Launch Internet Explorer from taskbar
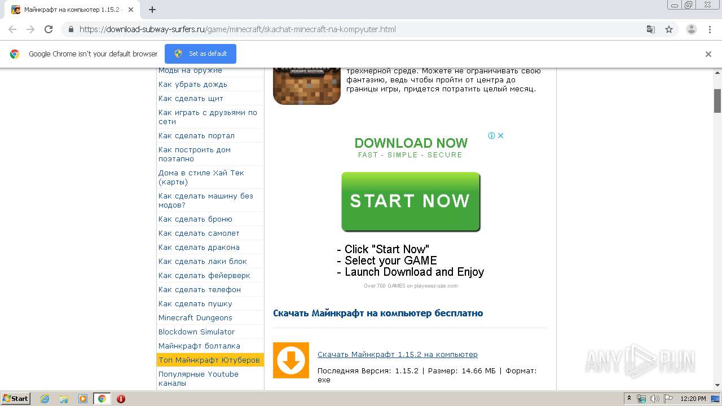Screen dimensions: 722x406 click(45, 399)
